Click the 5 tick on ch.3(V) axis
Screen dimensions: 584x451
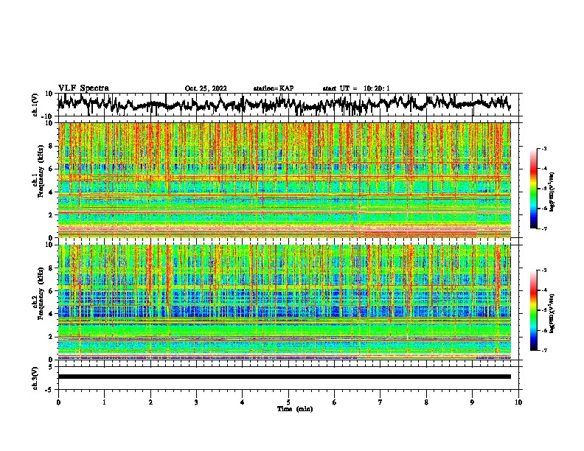51,367
